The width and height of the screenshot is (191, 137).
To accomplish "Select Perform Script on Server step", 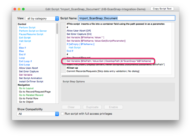I will pos(33,31).
